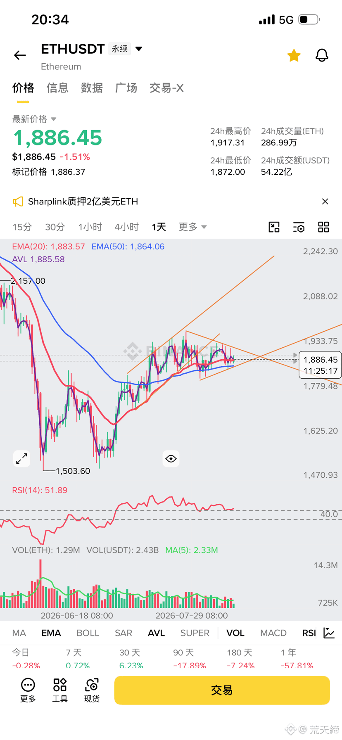
Task: Tap the 90 天 performance column
Action: (190, 659)
